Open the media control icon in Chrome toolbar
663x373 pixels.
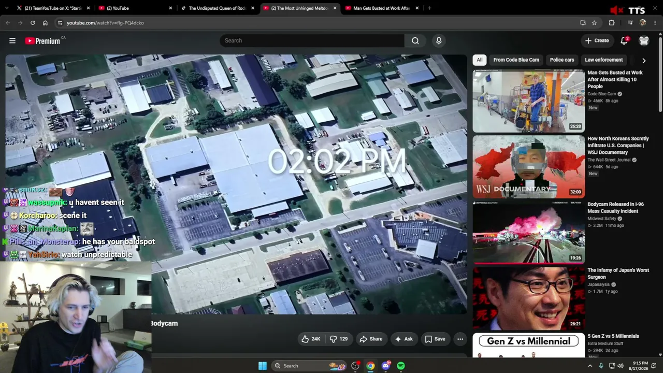click(x=630, y=23)
